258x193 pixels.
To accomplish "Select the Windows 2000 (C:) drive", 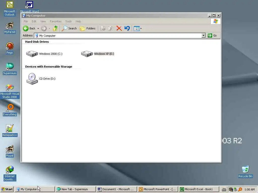I will click(x=44, y=54).
